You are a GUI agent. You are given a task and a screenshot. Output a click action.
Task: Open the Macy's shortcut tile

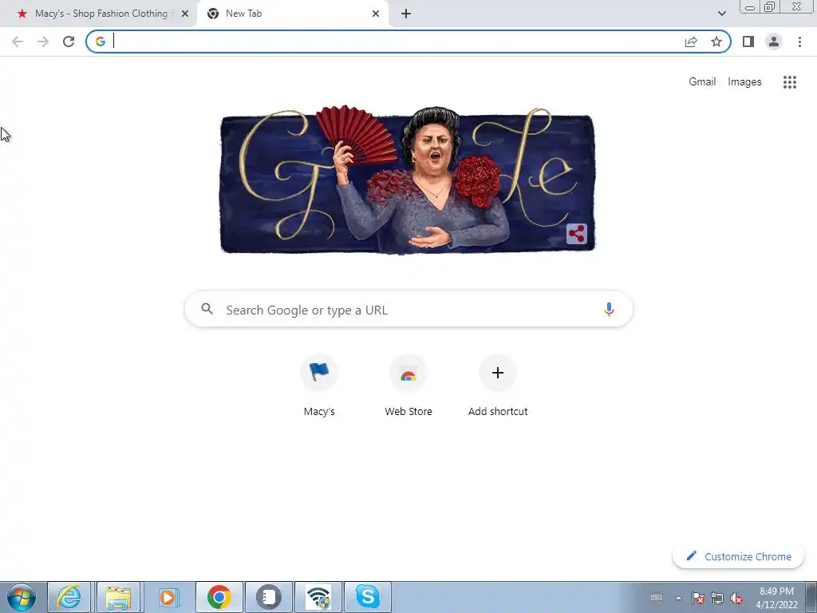coord(319,386)
